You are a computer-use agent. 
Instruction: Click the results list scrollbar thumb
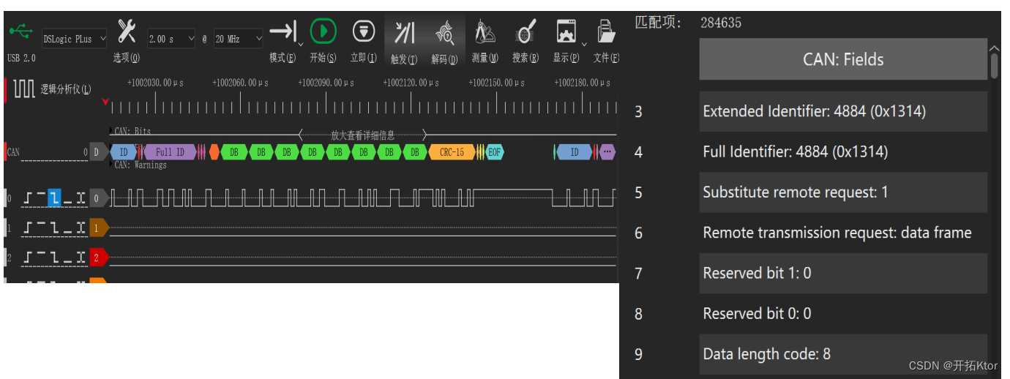point(994,66)
